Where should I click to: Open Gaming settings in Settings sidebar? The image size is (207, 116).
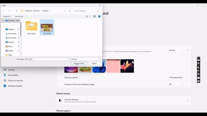tap(11, 70)
